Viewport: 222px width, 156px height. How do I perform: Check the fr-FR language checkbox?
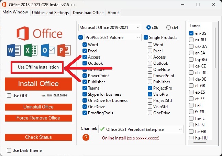(191, 112)
